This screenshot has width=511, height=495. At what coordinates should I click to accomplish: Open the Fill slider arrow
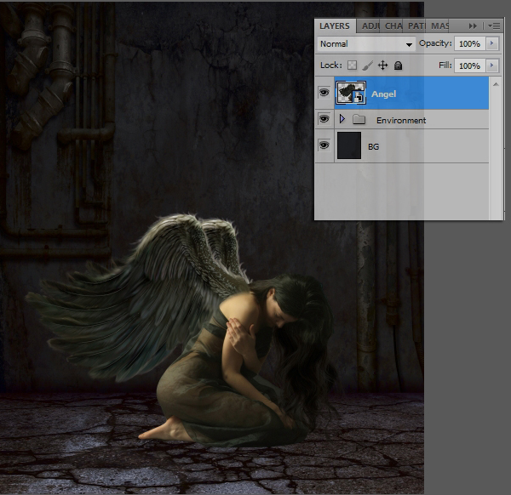click(x=491, y=65)
